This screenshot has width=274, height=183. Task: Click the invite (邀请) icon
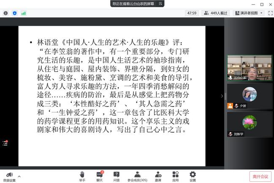coord(158,175)
